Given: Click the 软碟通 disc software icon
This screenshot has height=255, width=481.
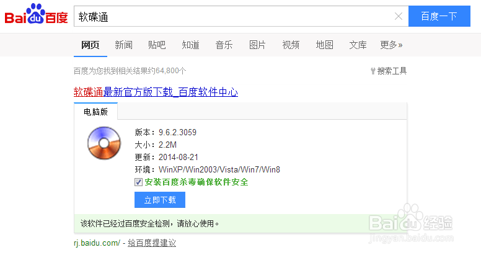Looking at the screenshot, I should click(x=104, y=143).
